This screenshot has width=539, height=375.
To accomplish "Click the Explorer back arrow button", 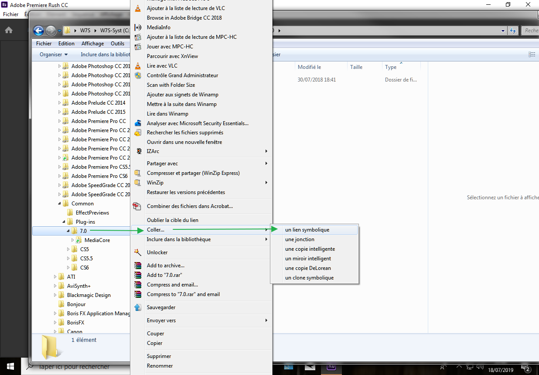I will (x=38, y=31).
